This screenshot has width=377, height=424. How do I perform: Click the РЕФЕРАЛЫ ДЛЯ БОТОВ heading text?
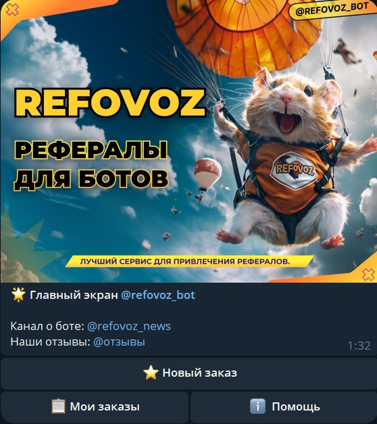point(91,165)
